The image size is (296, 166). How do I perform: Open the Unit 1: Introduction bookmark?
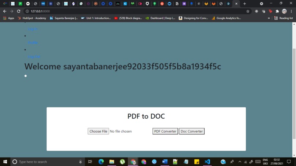[96, 18]
